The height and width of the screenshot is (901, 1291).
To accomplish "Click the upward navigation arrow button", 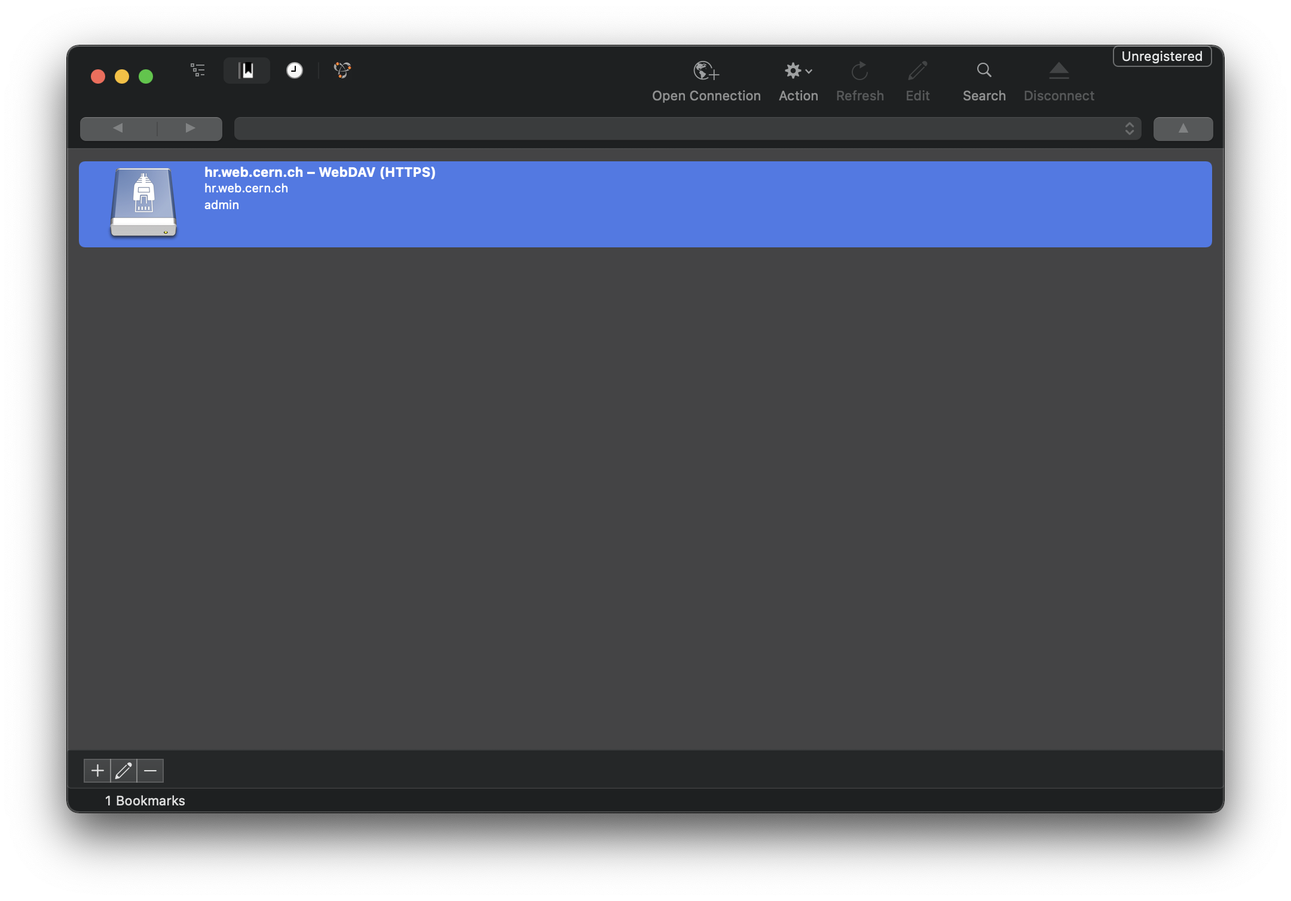I will click(1183, 128).
